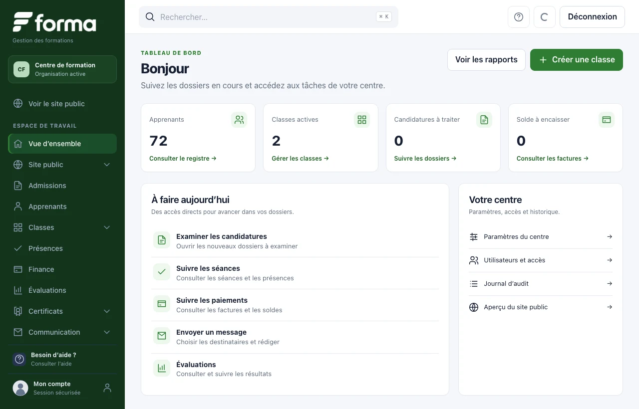Follow the Consulter les factures link
Image resolution: width=639 pixels, height=409 pixels.
click(553, 159)
